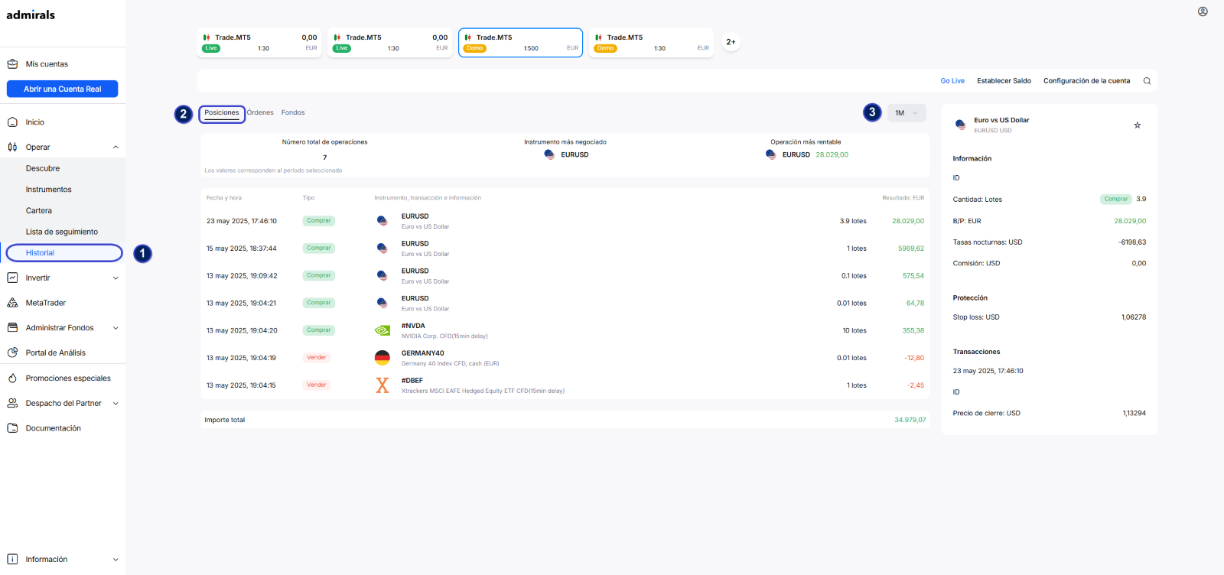Click the Tasas nocturnas value -6198,63
This screenshot has height=575, width=1224.
(x=1132, y=242)
